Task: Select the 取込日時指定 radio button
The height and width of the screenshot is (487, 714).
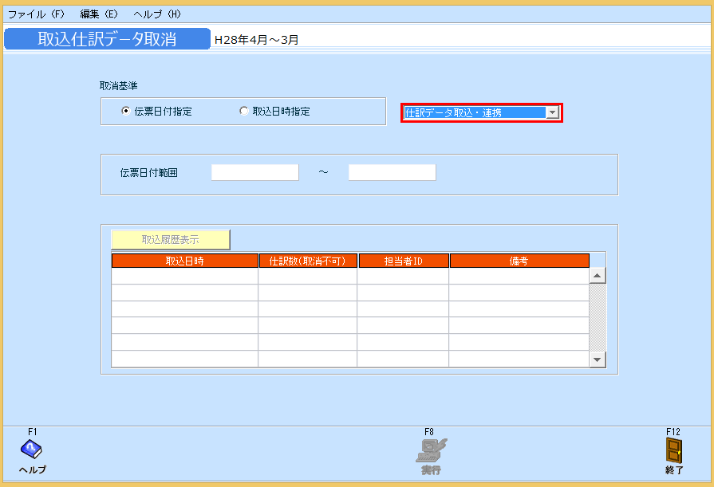Action: 244,111
